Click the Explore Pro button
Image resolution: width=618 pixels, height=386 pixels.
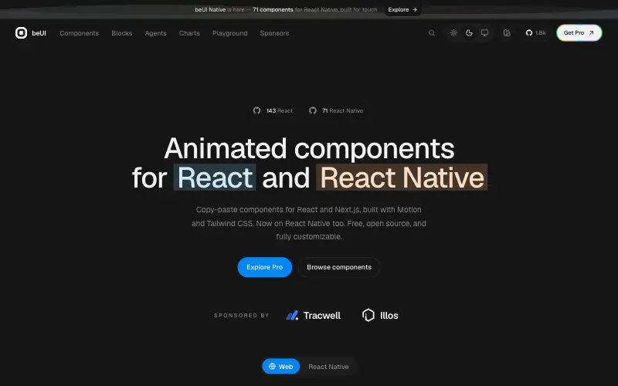pos(264,267)
